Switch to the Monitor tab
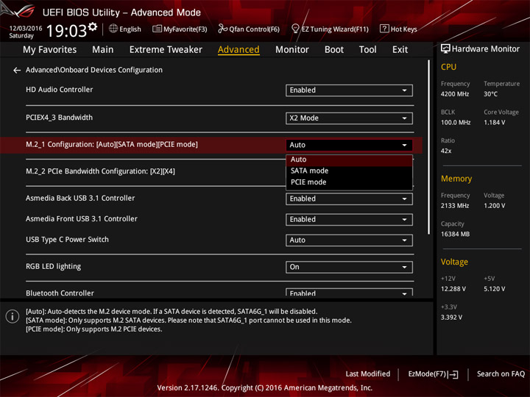The width and height of the screenshot is (530, 397). click(292, 50)
